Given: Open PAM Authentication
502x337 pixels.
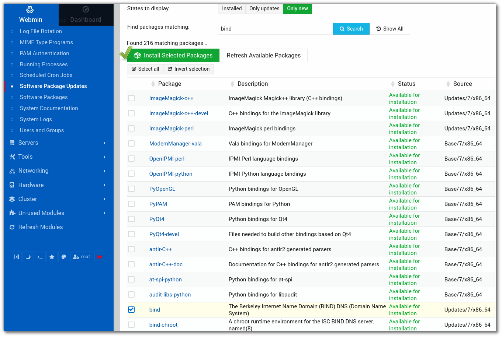Looking at the screenshot, I should coord(44,53).
